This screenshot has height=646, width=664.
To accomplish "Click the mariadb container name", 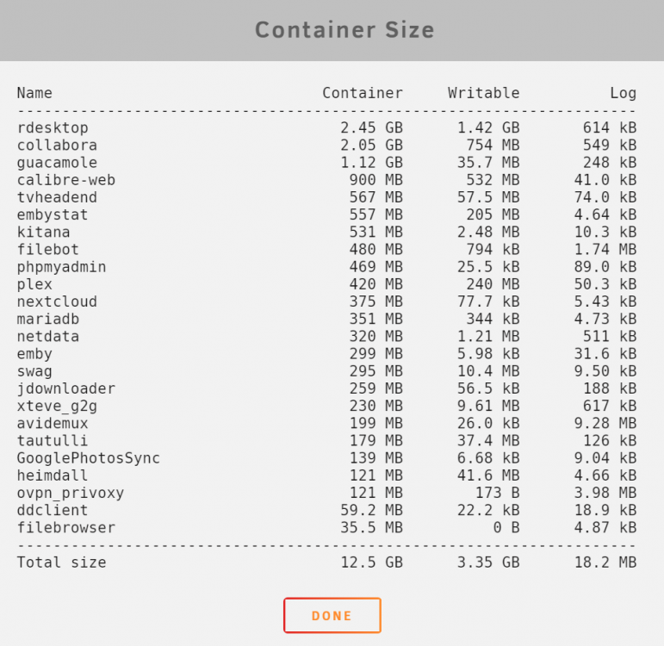I will pos(48,319).
